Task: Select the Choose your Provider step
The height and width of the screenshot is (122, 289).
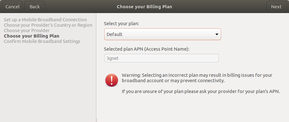Action: (x=27, y=30)
